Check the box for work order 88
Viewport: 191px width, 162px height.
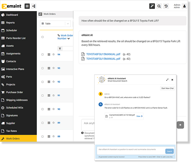click(42, 136)
